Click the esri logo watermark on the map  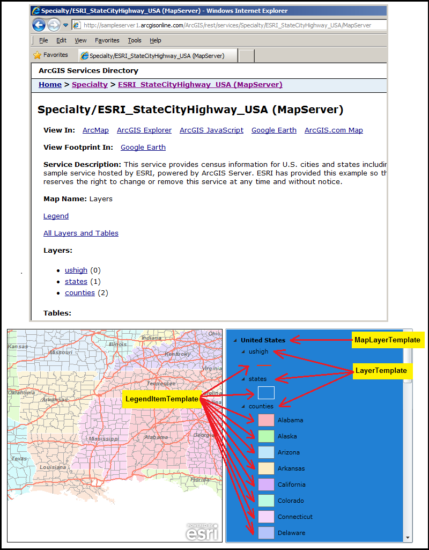tap(202, 532)
